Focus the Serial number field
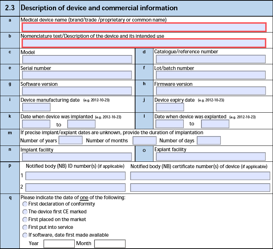 (x=77, y=75)
